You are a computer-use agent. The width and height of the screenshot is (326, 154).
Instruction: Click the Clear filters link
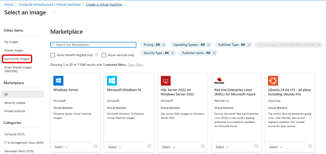[x=136, y=65]
